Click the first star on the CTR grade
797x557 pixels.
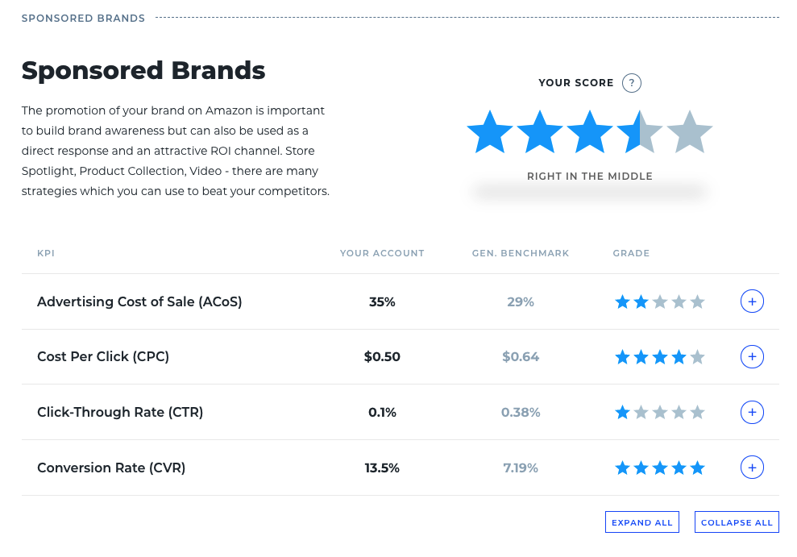(x=622, y=412)
